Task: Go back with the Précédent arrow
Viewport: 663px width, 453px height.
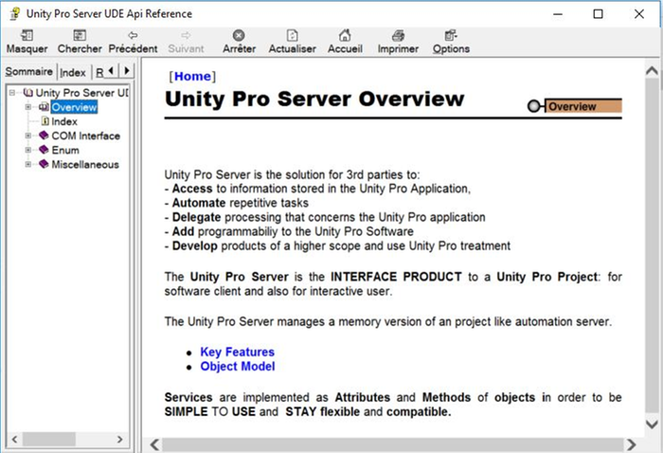Action: [x=133, y=35]
